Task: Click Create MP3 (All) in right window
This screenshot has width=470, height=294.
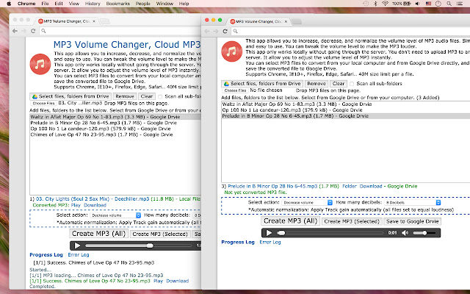Action: (x=291, y=220)
